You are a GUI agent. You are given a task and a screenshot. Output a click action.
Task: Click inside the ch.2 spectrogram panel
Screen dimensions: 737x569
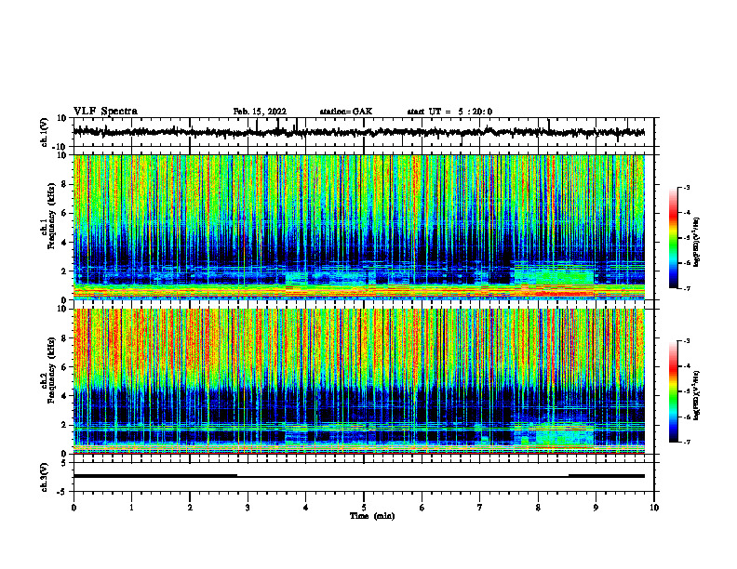[x=358, y=381]
